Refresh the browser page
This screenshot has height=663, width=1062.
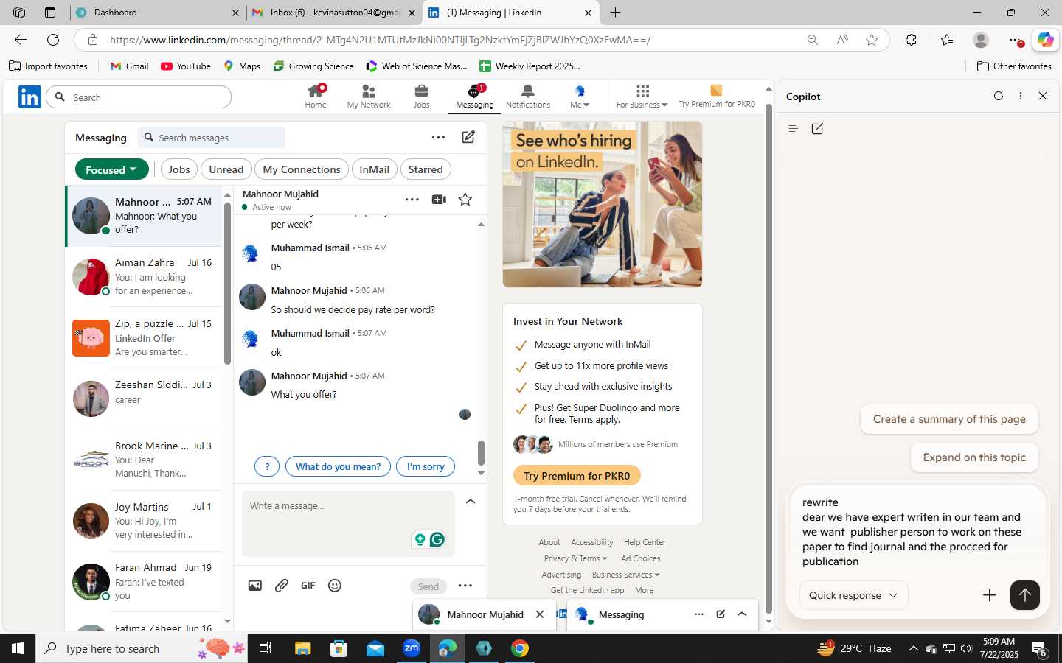coord(53,40)
